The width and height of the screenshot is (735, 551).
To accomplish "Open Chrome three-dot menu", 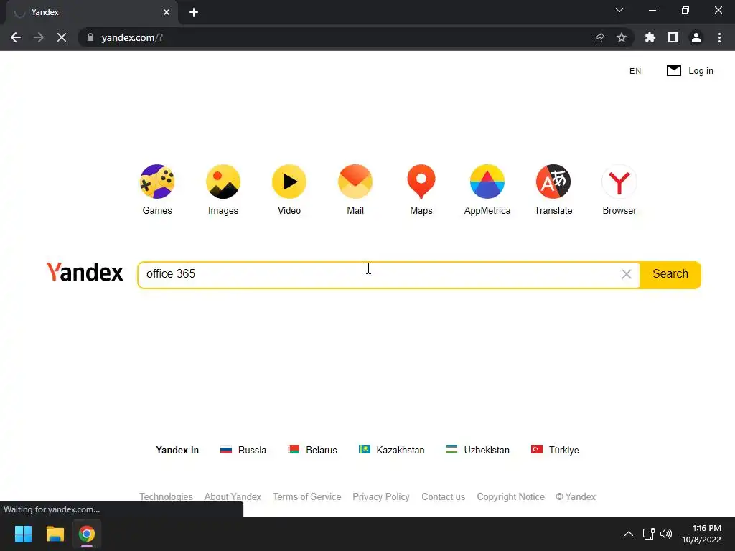I will tap(719, 37).
